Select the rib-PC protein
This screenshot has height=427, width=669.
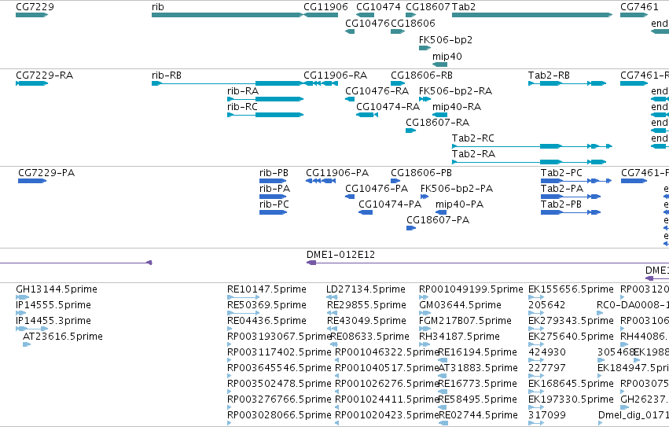tap(273, 212)
